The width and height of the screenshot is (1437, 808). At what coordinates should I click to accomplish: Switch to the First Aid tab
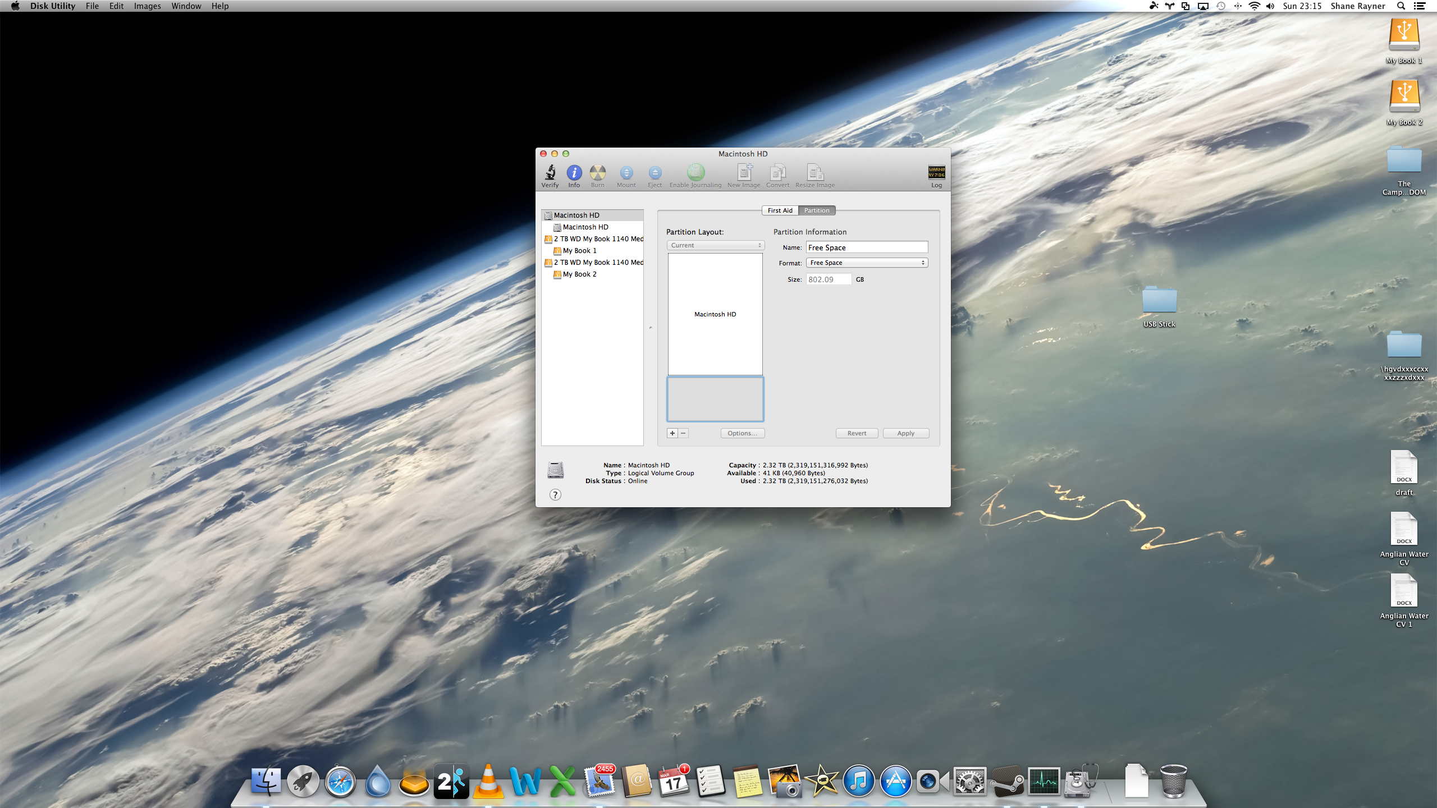coord(780,210)
